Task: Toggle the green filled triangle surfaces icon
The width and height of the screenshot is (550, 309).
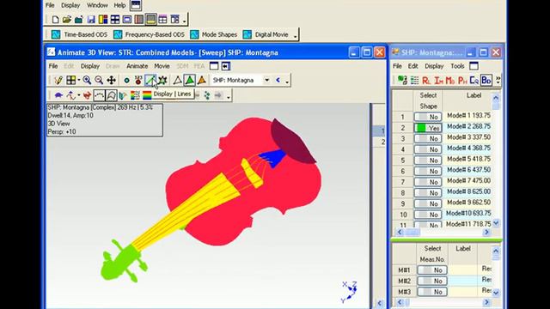Action: point(189,80)
